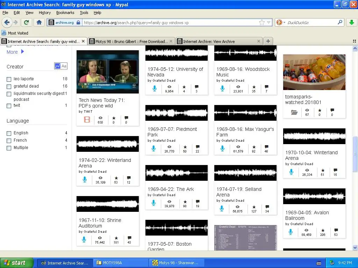Reload the current archive.org page
This screenshot has width=358, height=268.
[x=26, y=22]
